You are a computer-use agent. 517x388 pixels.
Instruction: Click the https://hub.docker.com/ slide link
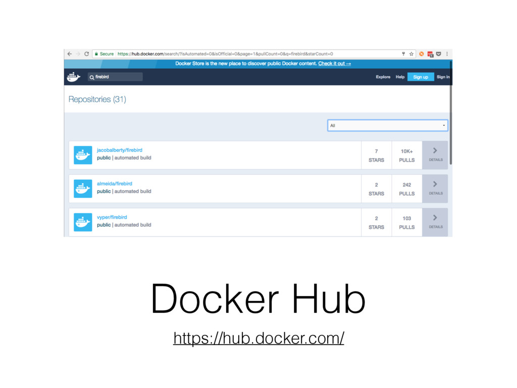click(x=259, y=338)
